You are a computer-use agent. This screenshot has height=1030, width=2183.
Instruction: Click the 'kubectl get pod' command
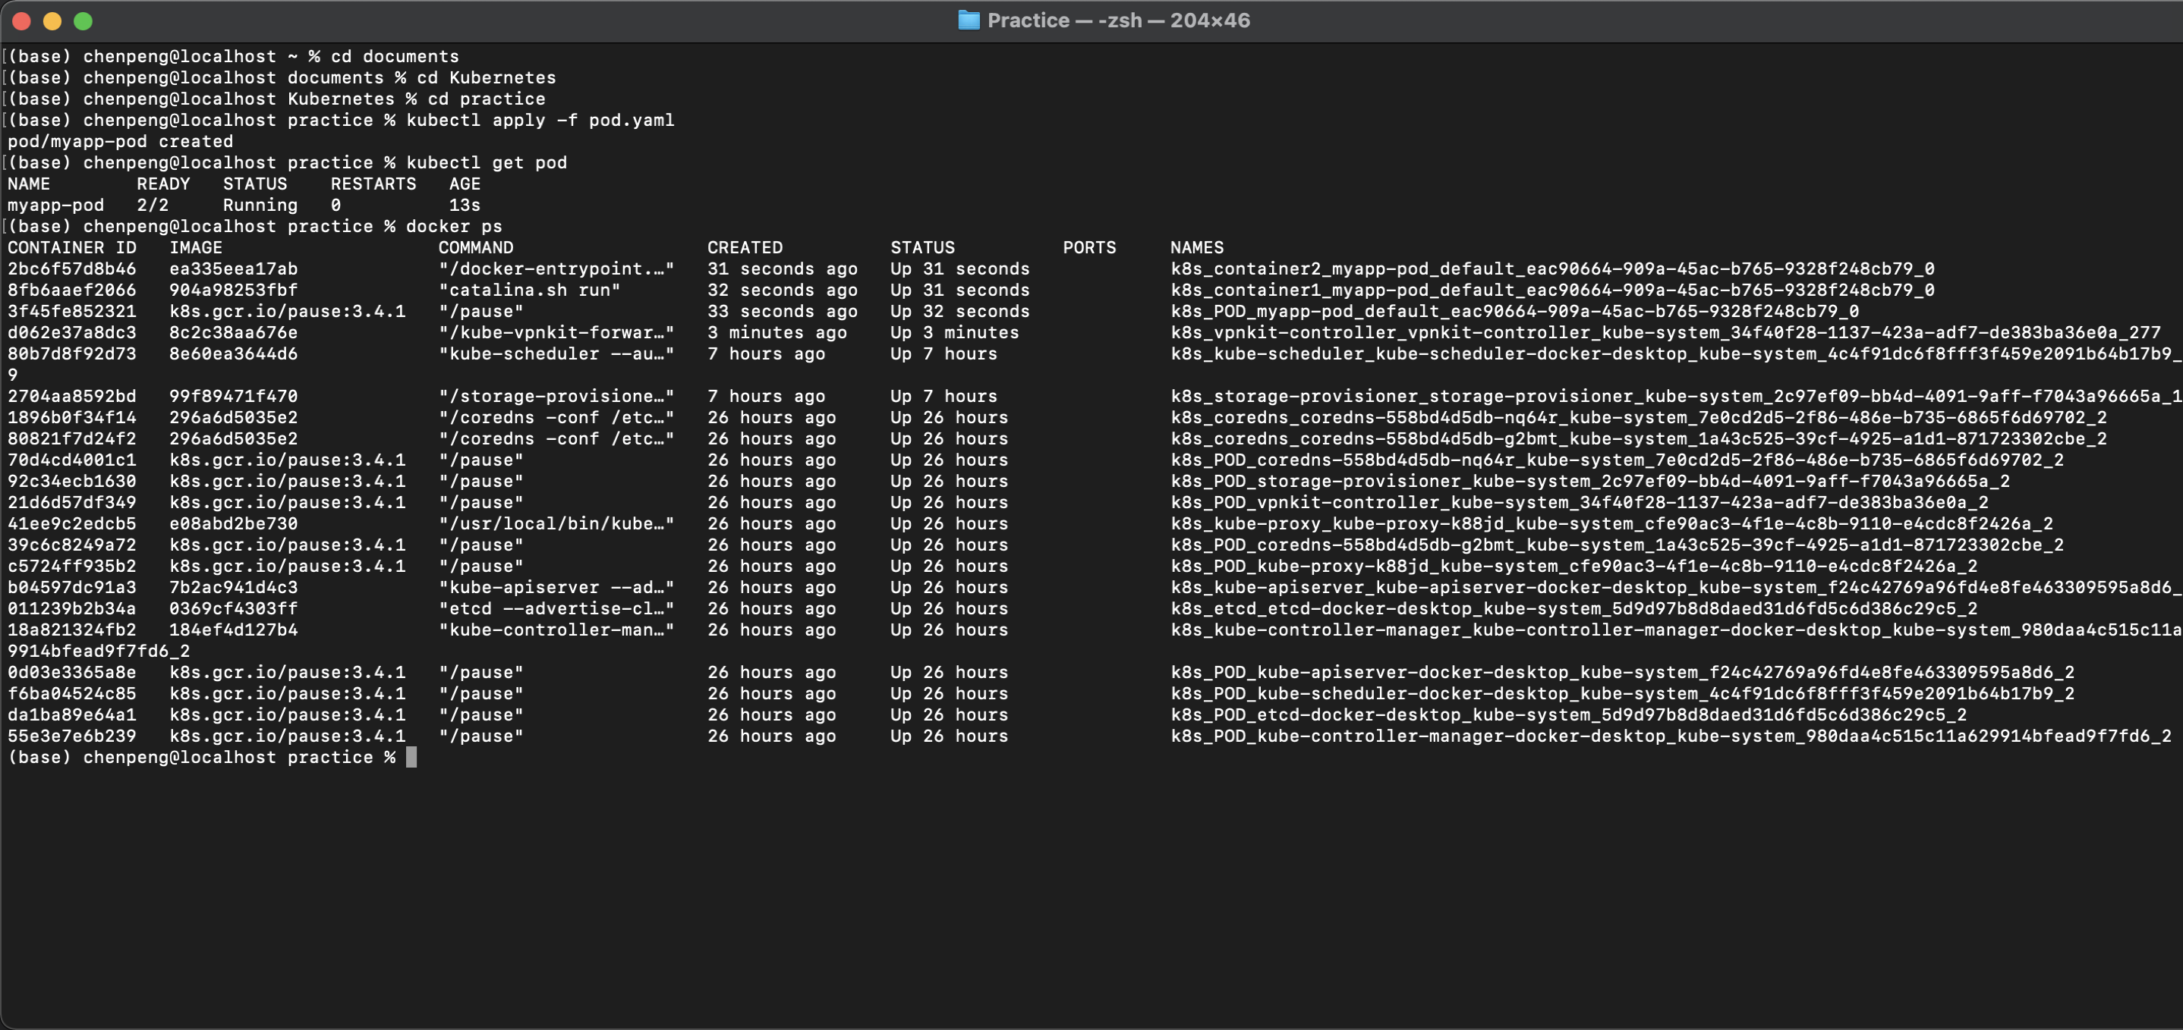pos(487,162)
